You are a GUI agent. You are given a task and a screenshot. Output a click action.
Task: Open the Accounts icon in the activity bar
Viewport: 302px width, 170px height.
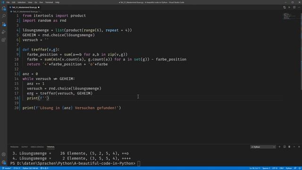click(4, 154)
